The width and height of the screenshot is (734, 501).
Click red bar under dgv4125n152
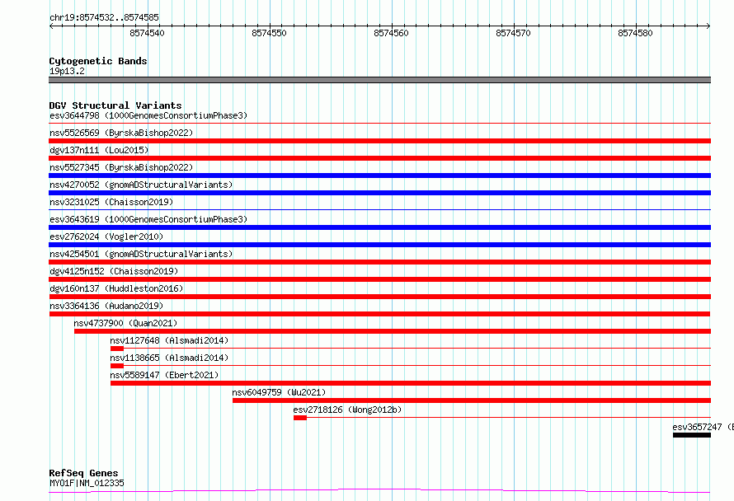point(379,279)
